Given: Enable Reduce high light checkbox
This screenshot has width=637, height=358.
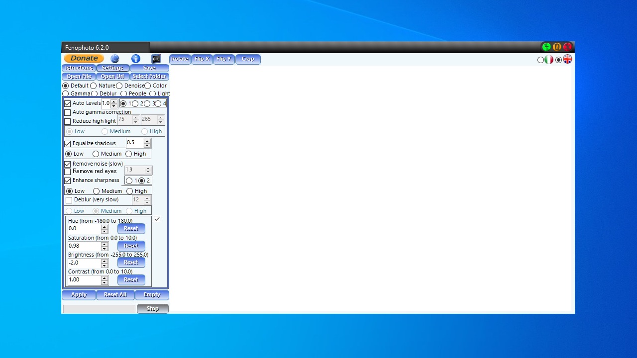Looking at the screenshot, I should tap(68, 121).
